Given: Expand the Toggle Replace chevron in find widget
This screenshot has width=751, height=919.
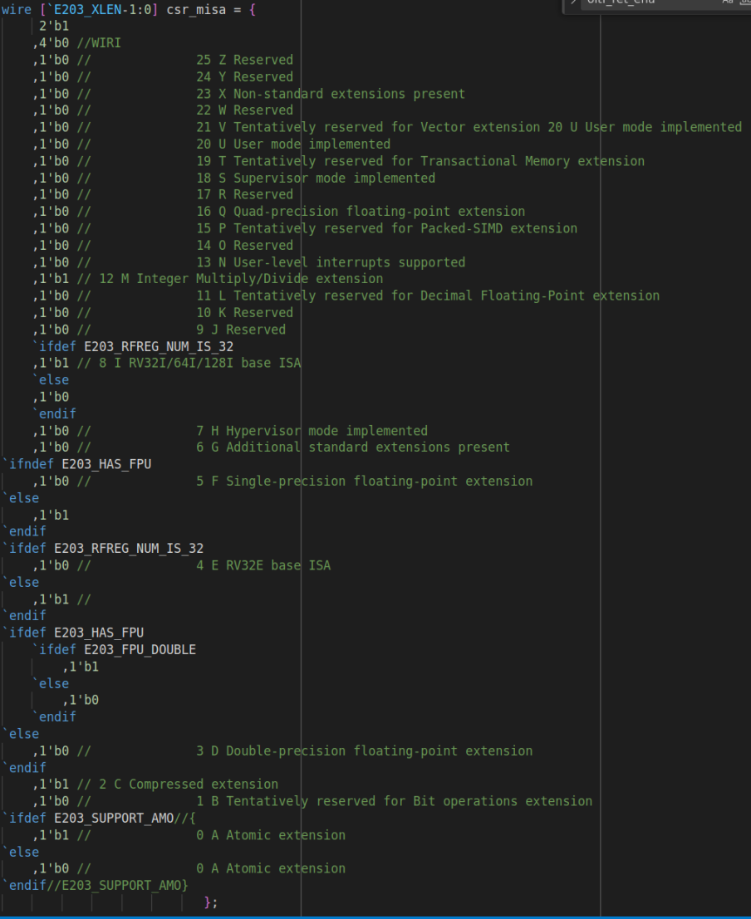Looking at the screenshot, I should pos(573,2).
